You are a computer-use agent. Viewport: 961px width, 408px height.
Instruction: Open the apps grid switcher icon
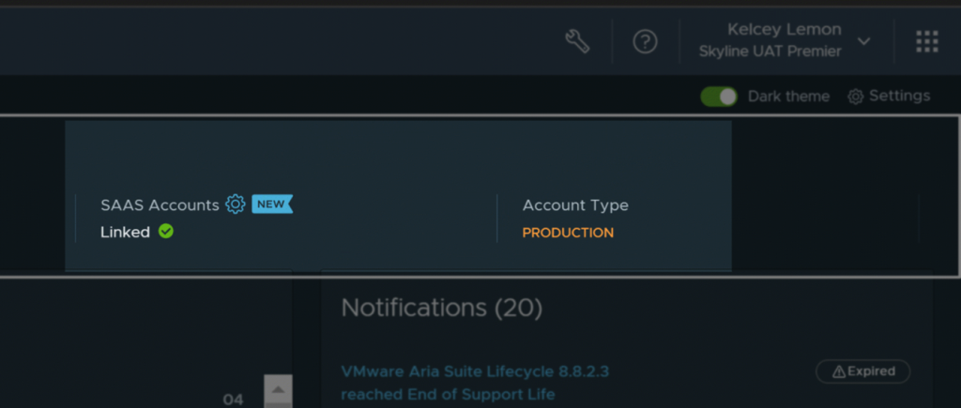(927, 41)
